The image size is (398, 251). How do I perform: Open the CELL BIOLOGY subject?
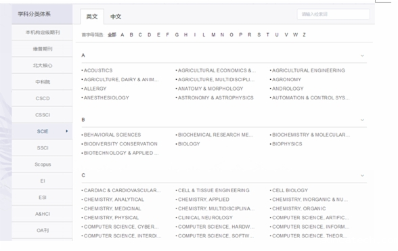pos(290,190)
